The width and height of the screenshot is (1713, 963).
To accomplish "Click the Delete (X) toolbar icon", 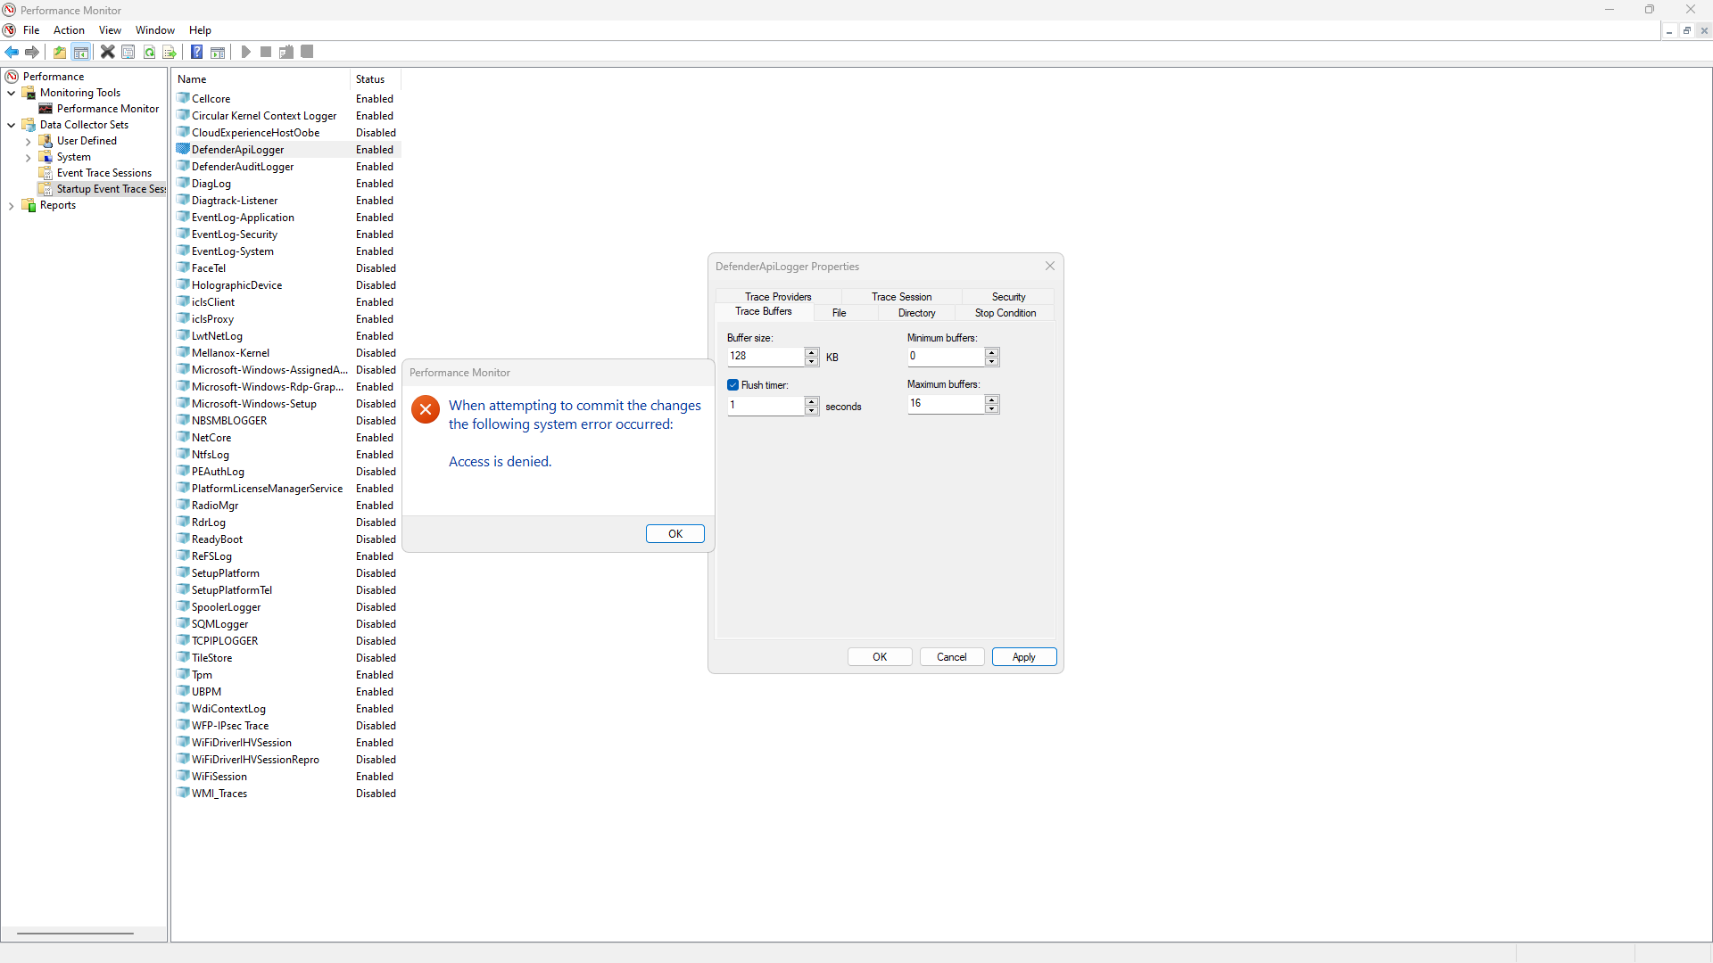I will 107,52.
